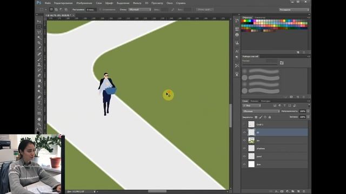
Task: Open the workspace dropdown at top right
Action: (x=294, y=10)
